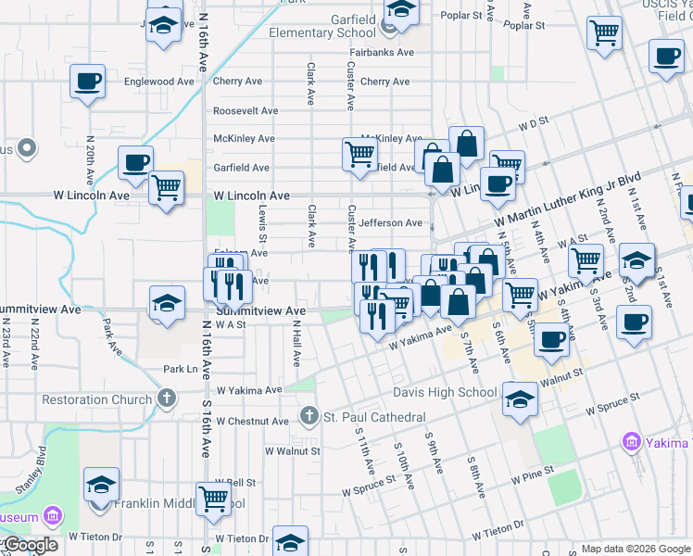Open the cafe marker above Walnut St

[551, 342]
